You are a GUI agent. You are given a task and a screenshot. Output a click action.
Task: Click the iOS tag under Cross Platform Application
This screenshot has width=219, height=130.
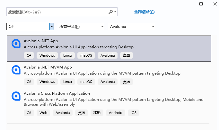134,113
